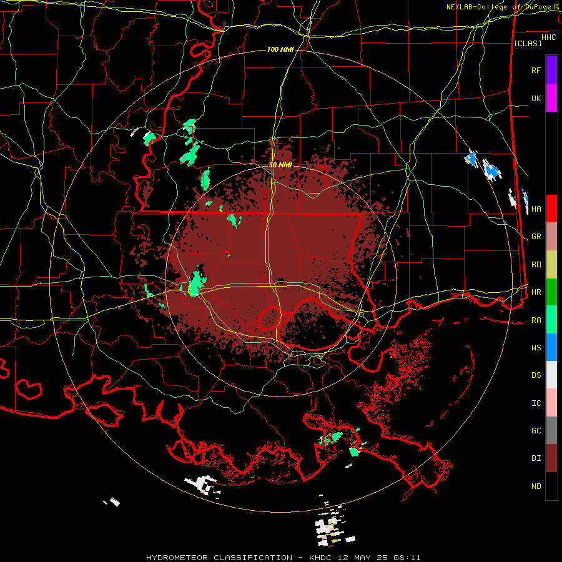Click the UK magenta legend swatch
The height and width of the screenshot is (562, 562).
(551, 98)
